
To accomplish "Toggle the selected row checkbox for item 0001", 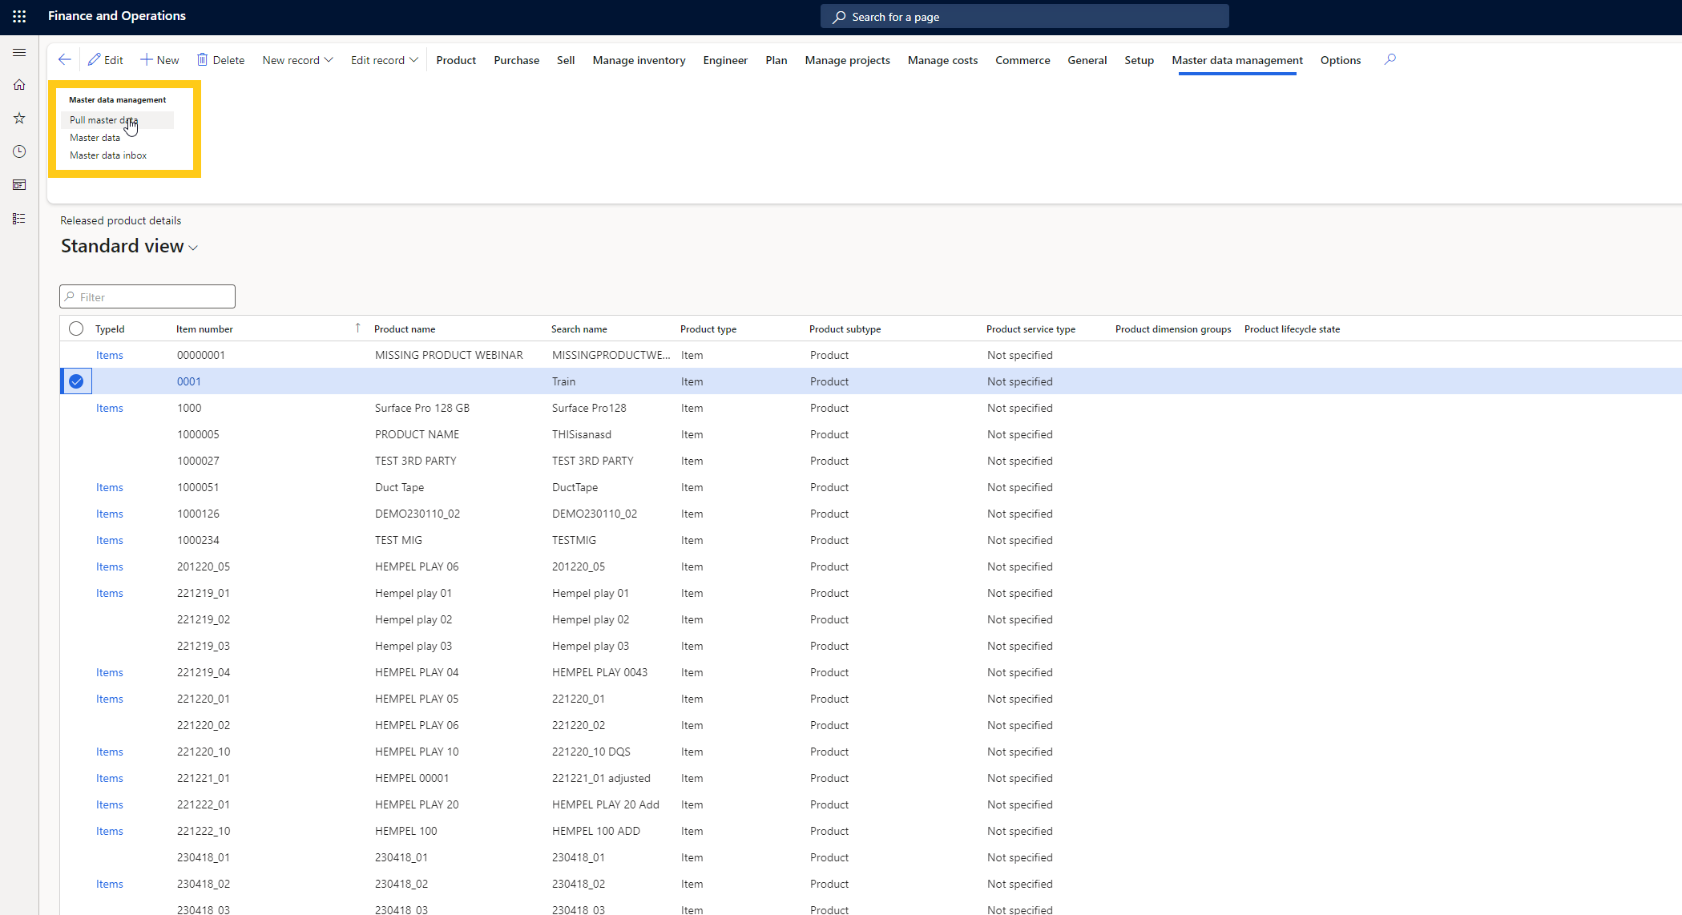I will pos(77,381).
